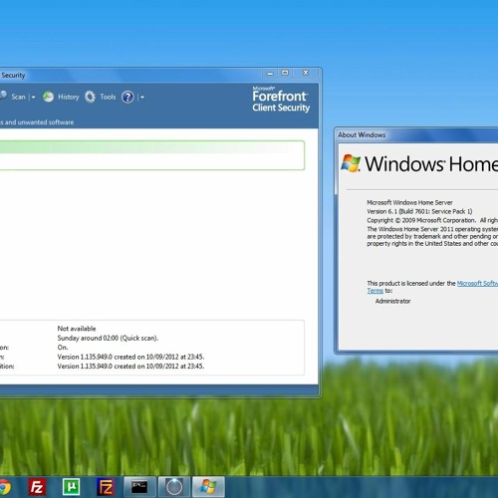Open the 'Terms' link in About Windows
Screen dimensions: 498x498
375,291
